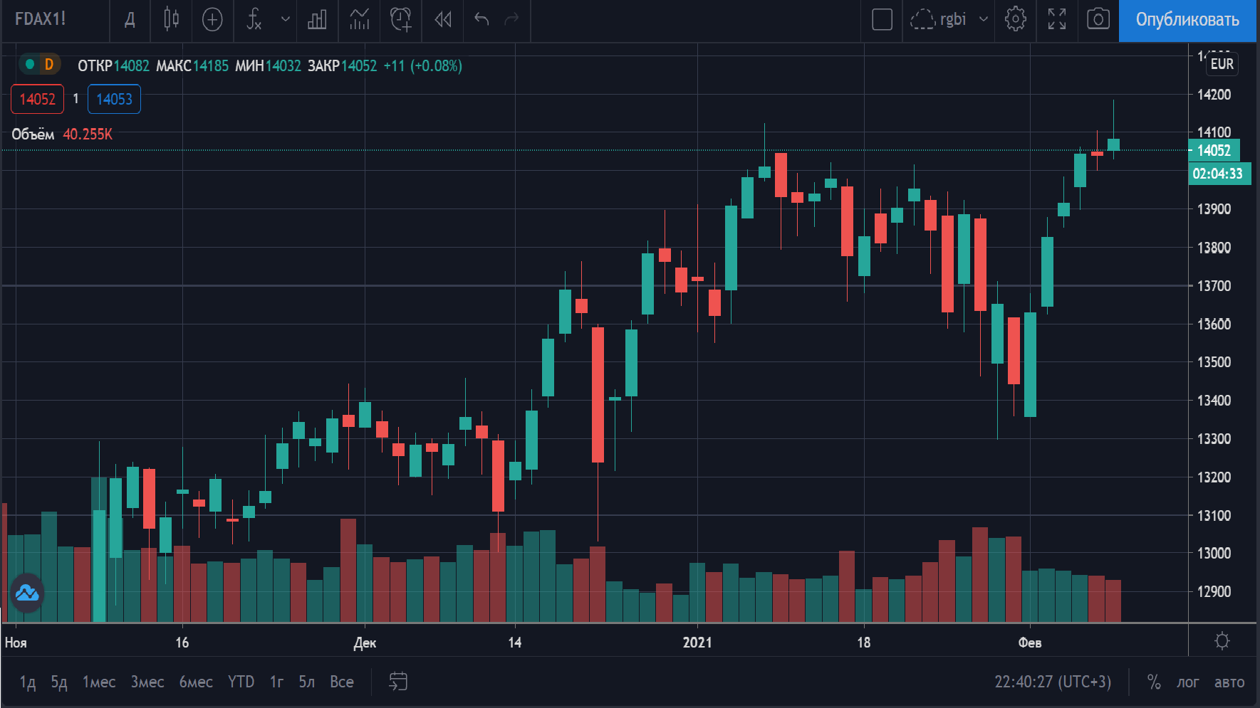The height and width of the screenshot is (708, 1260).
Task: Open the rgbi layout dropdown
Action: click(951, 19)
